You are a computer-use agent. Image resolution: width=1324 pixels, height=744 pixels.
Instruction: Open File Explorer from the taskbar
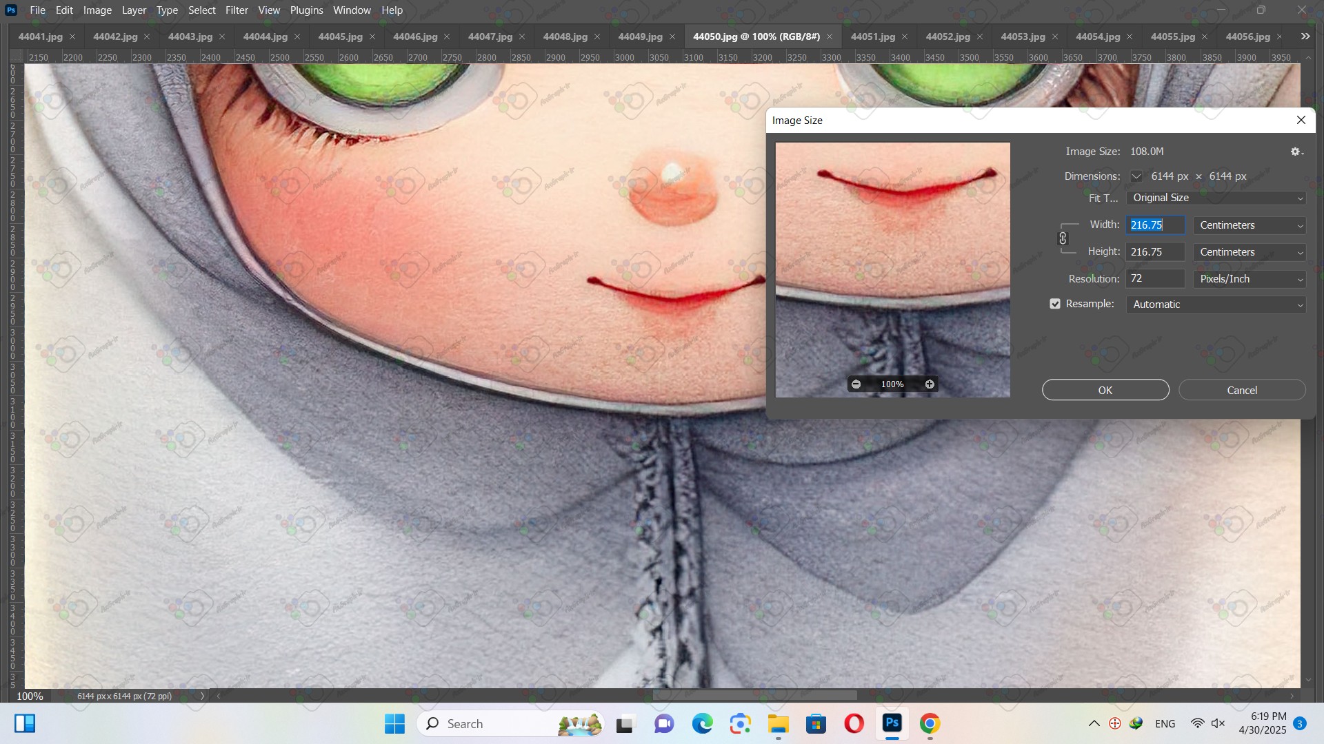[x=779, y=724]
